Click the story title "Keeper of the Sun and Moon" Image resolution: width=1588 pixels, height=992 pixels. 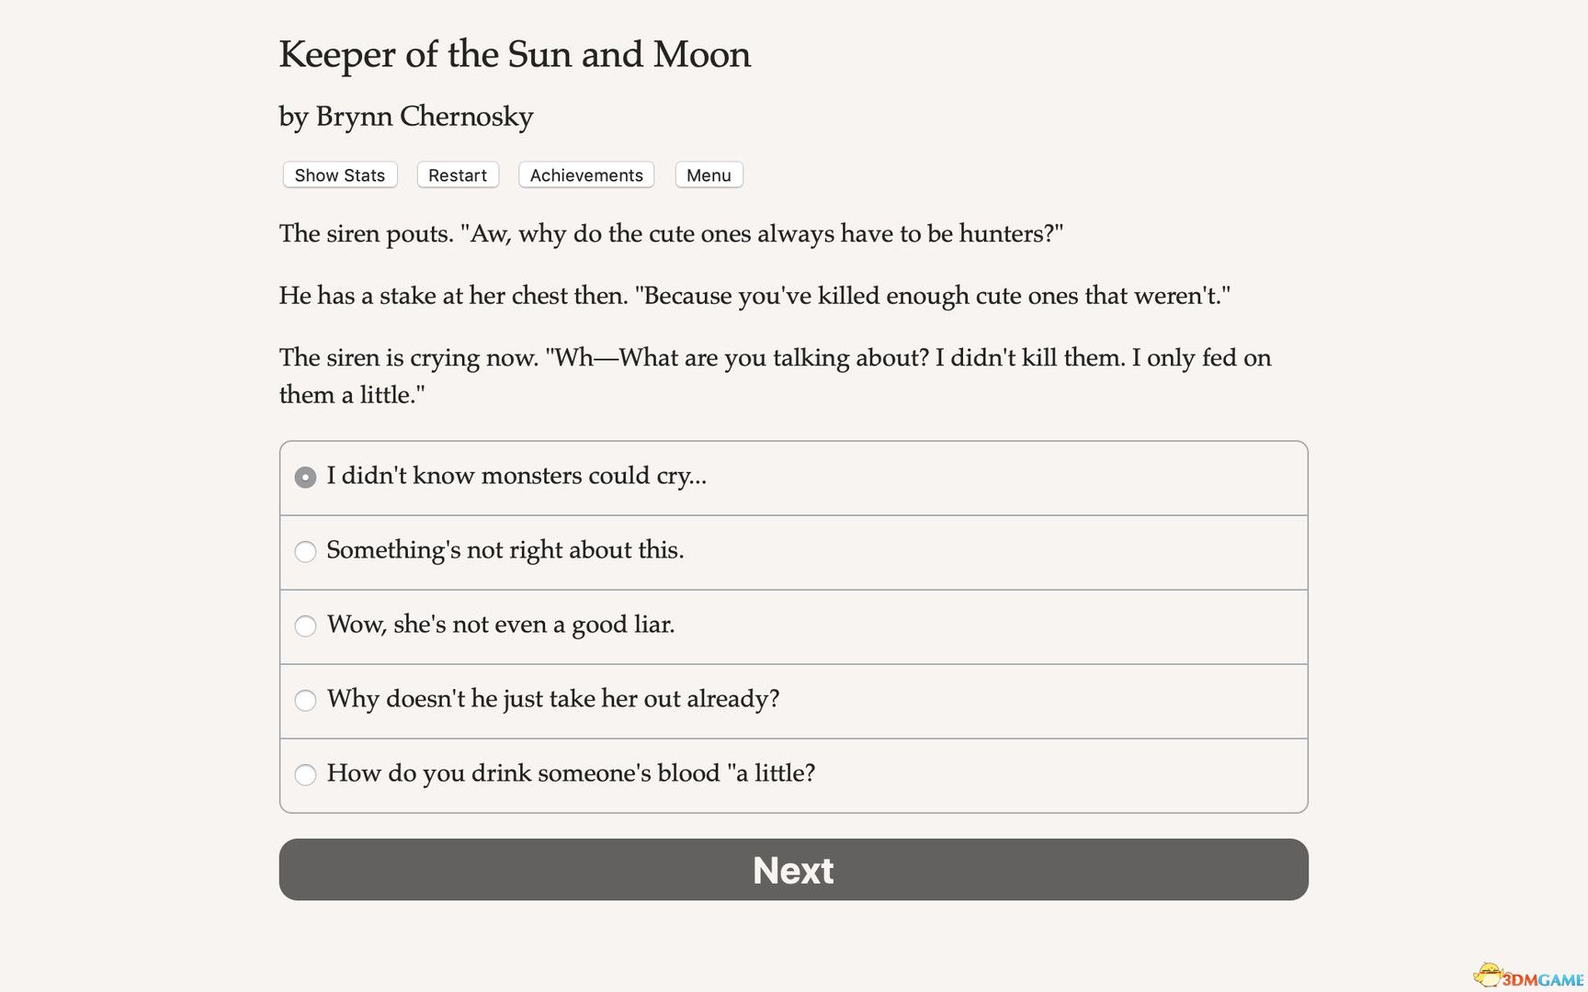[515, 55]
